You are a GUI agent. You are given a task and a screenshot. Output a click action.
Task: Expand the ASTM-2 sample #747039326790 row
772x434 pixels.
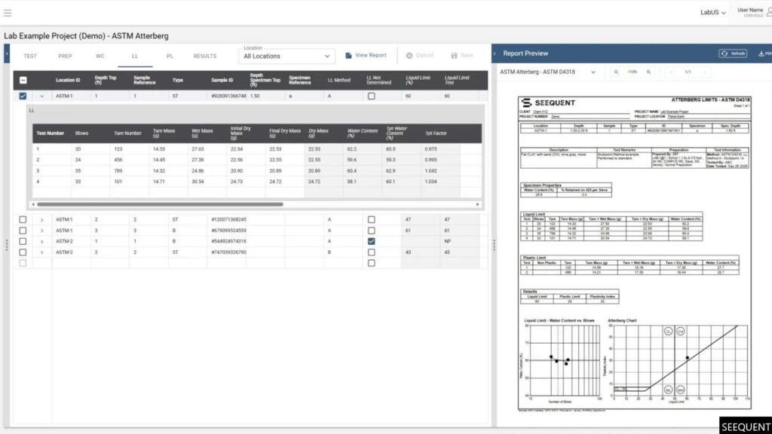[42, 252]
